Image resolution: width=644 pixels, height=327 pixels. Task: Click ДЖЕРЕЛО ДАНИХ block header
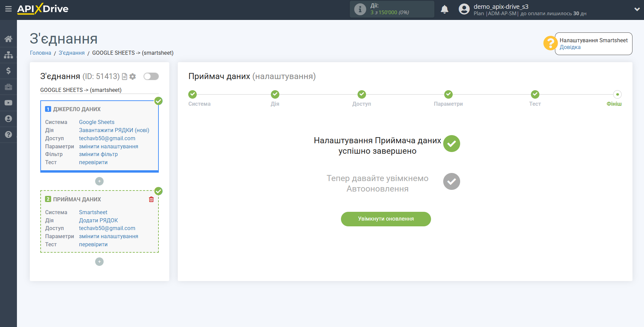pos(77,109)
